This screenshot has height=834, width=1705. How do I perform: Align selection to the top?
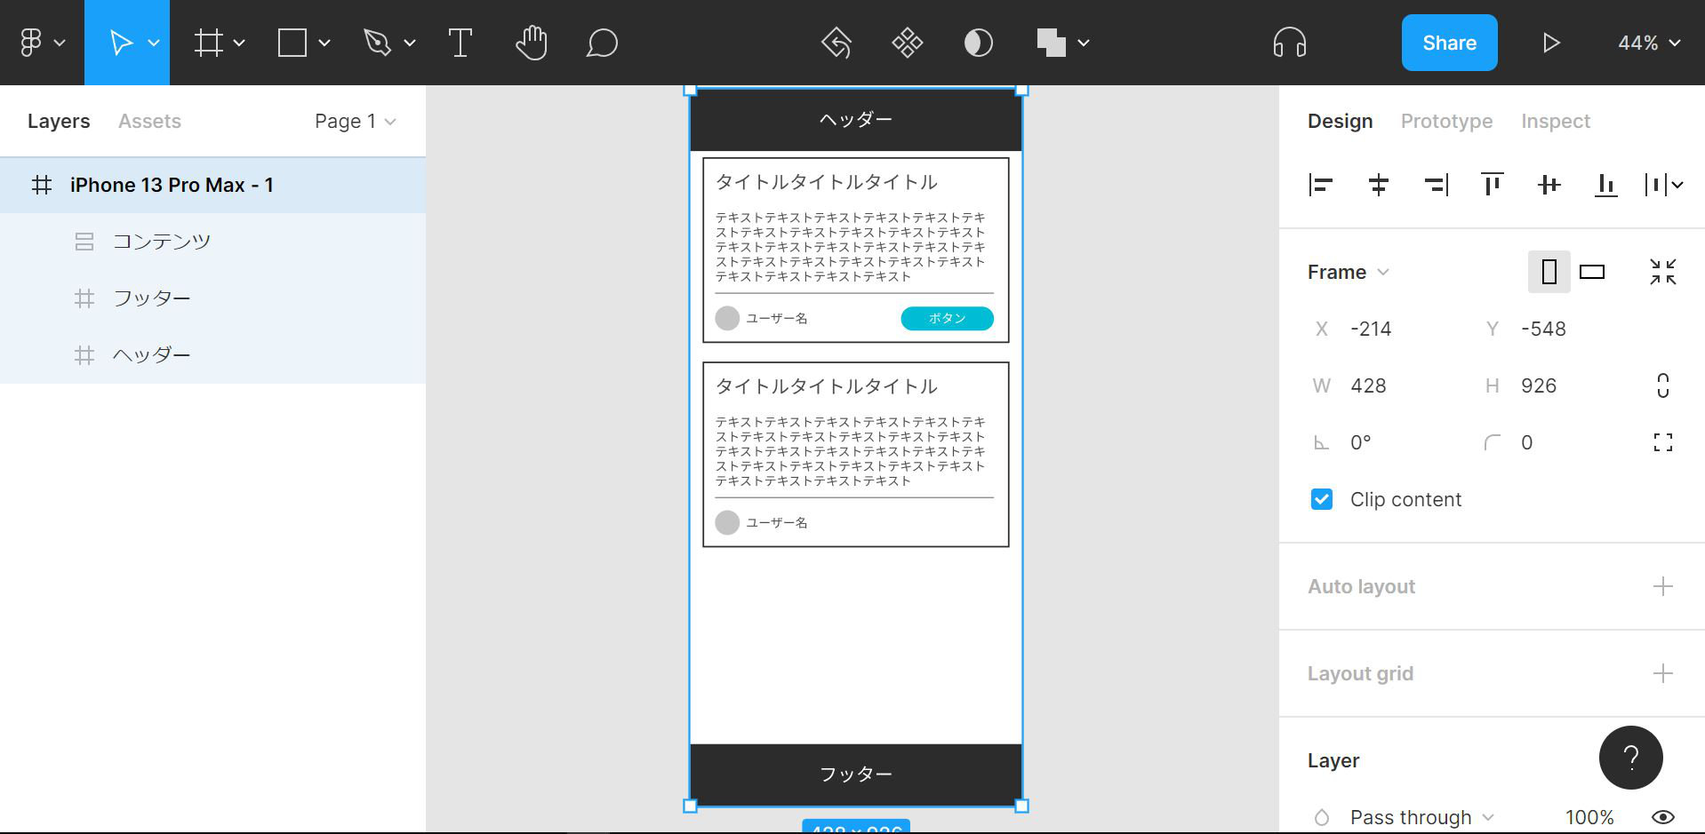pos(1492,185)
